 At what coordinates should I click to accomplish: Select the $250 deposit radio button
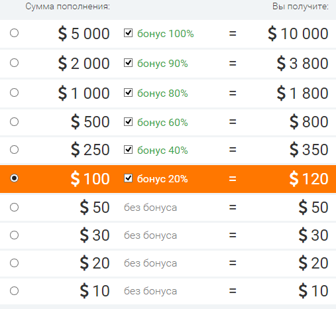14,149
